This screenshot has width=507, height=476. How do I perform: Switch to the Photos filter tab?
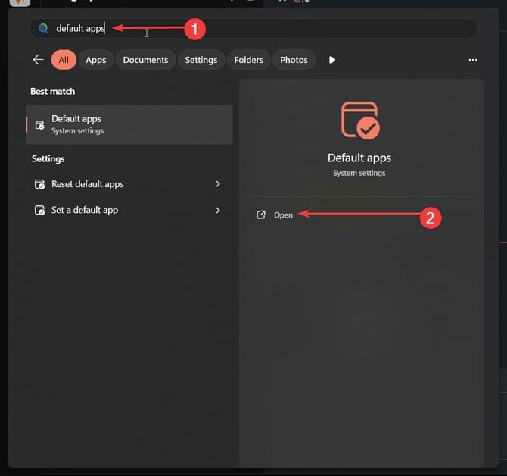294,60
